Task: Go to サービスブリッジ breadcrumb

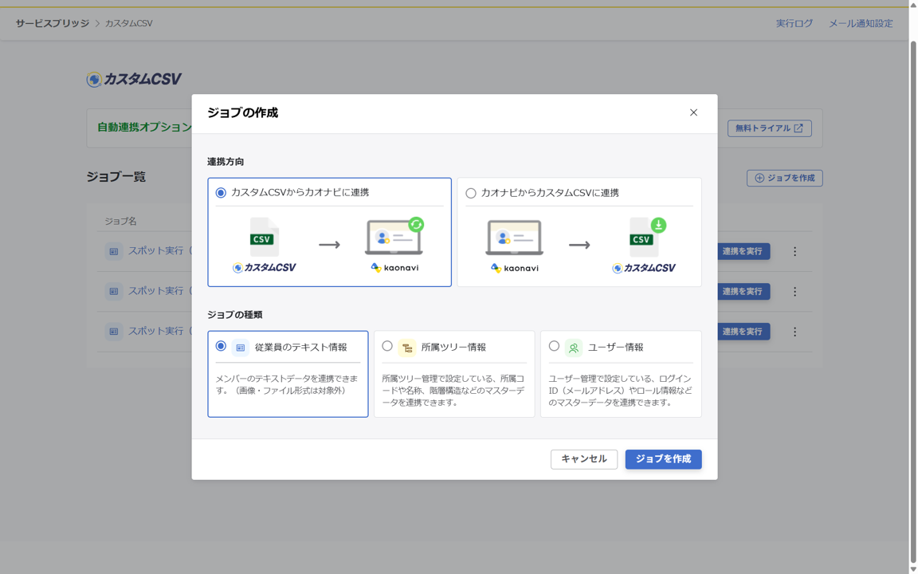Action: (52, 23)
